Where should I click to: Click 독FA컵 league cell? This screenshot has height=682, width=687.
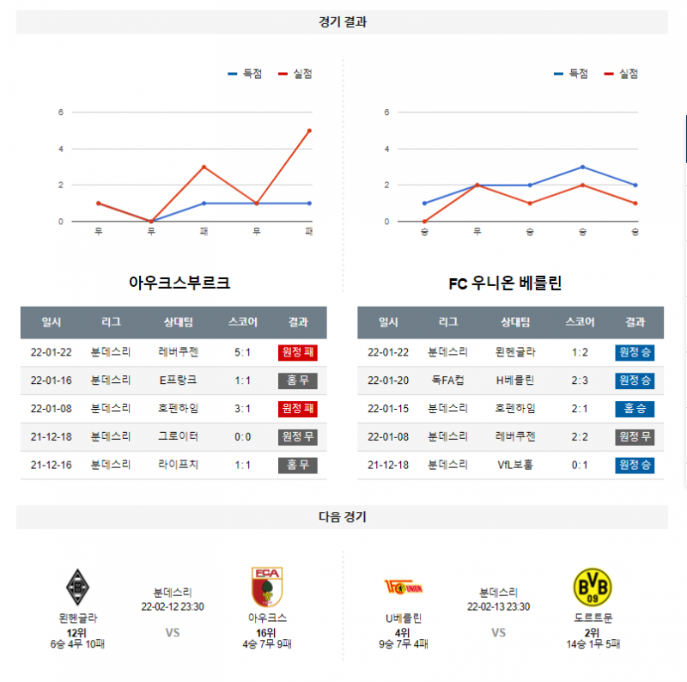[x=447, y=380]
